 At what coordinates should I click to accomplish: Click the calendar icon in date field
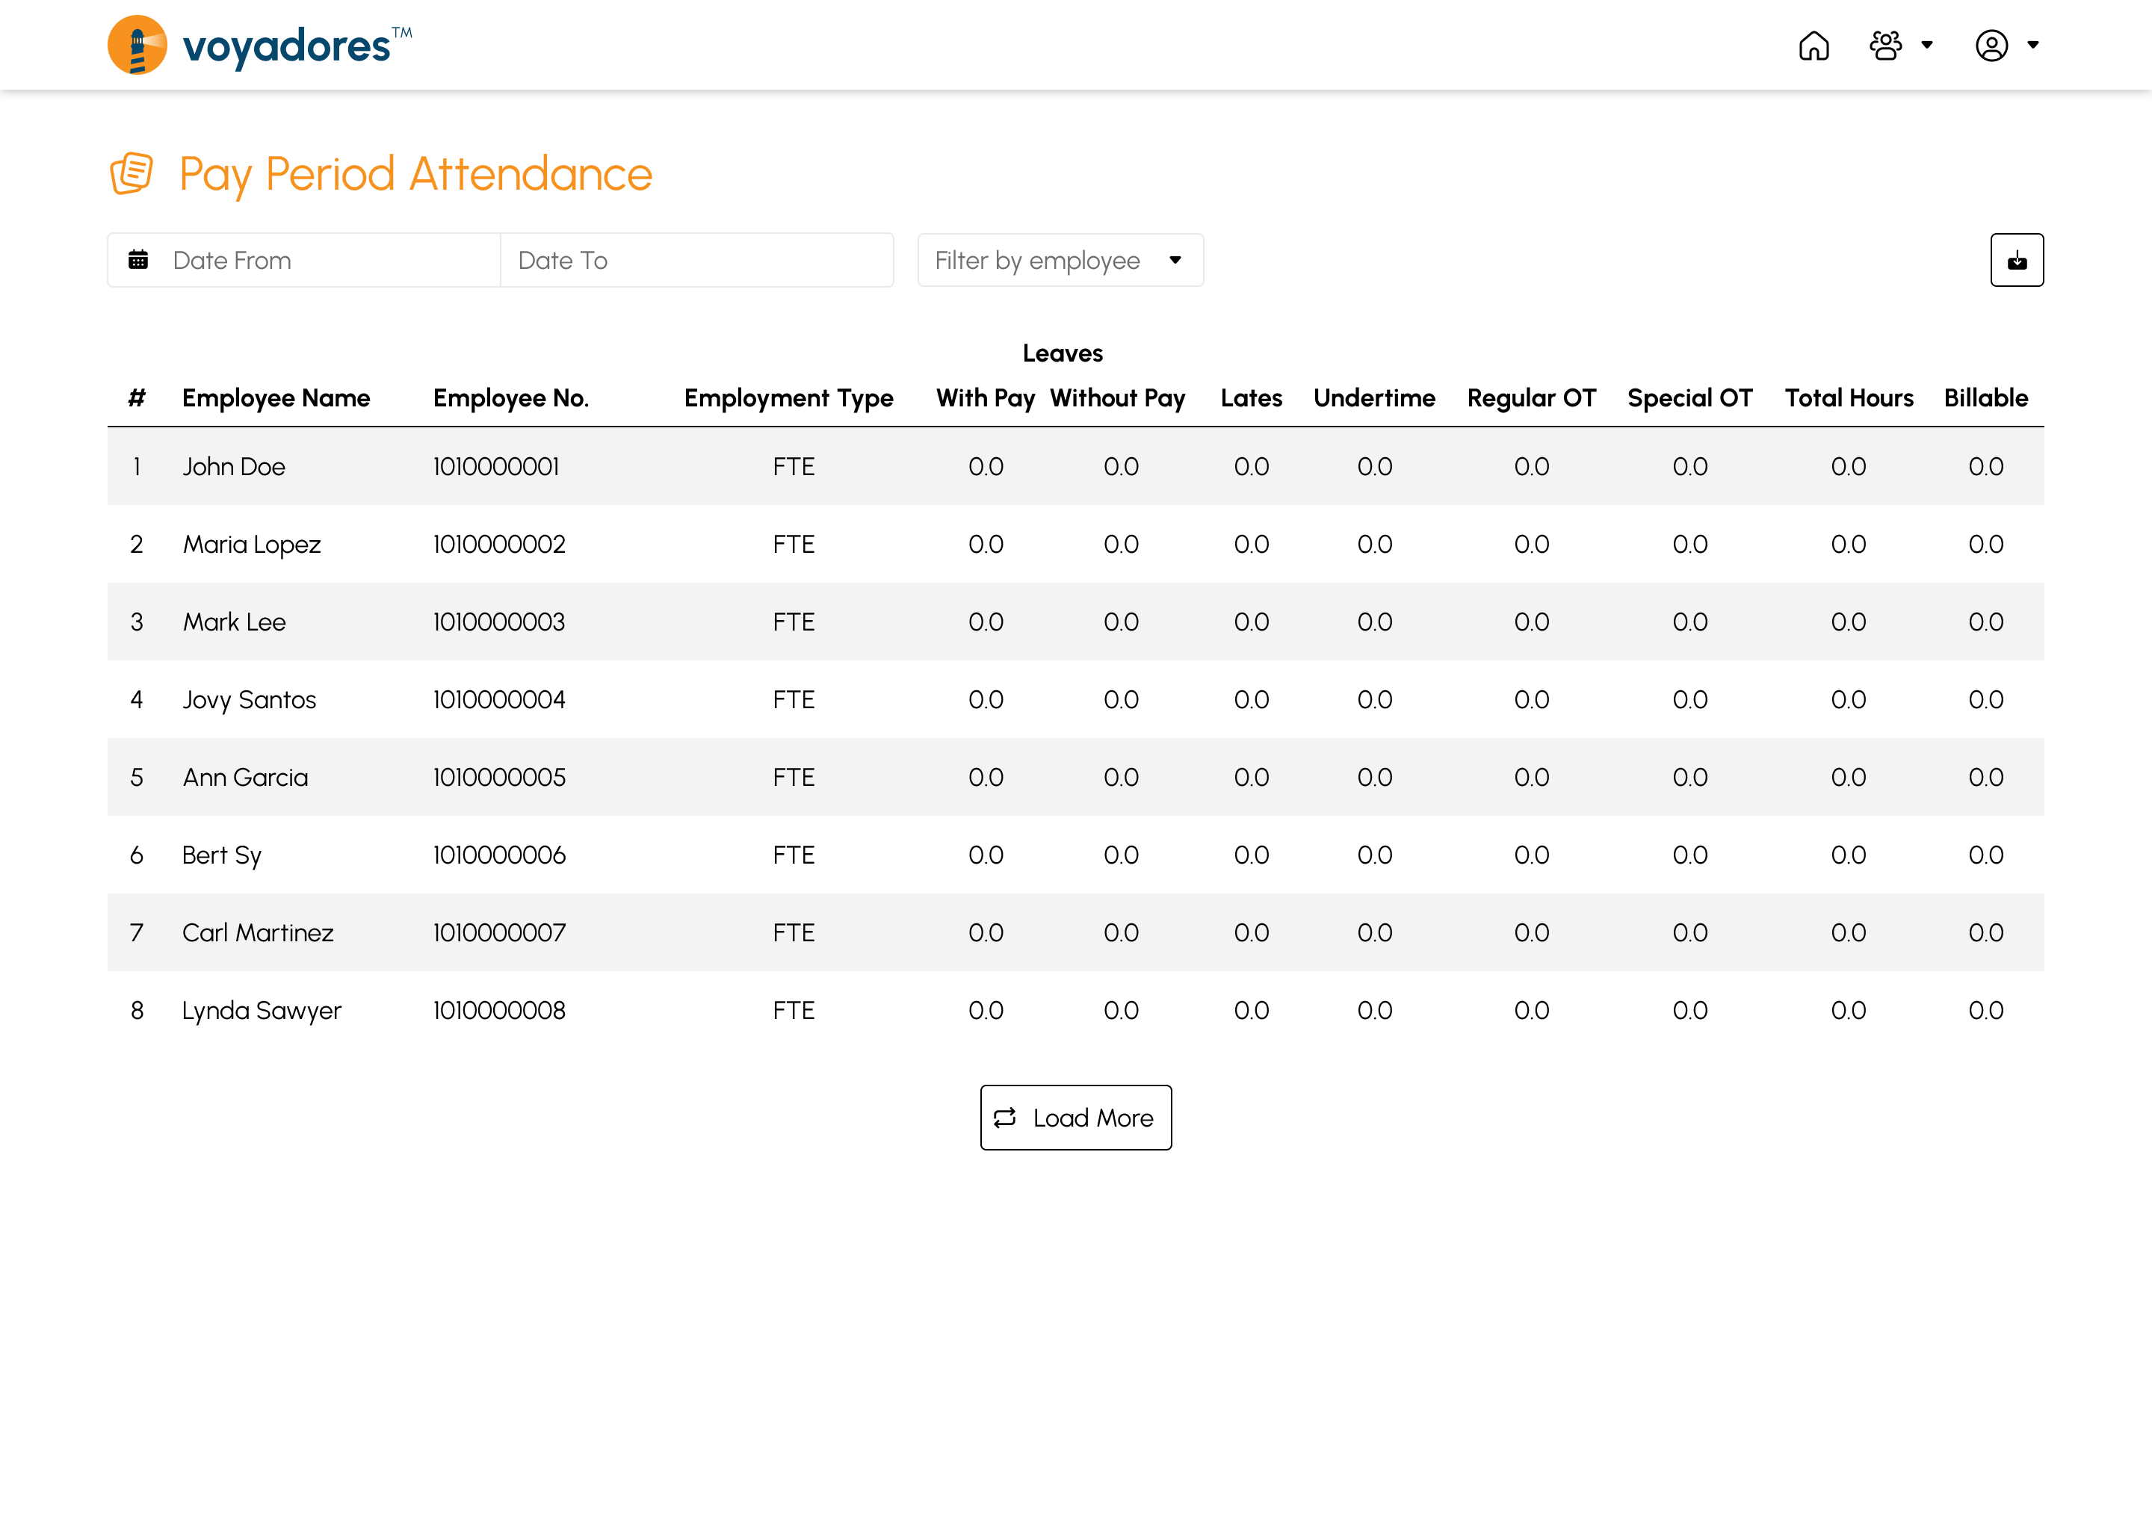(x=138, y=260)
